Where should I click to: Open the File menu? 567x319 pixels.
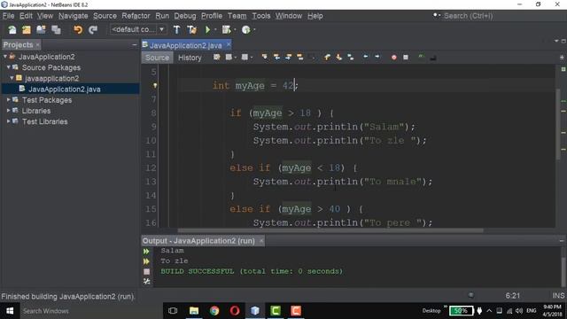click(8, 16)
